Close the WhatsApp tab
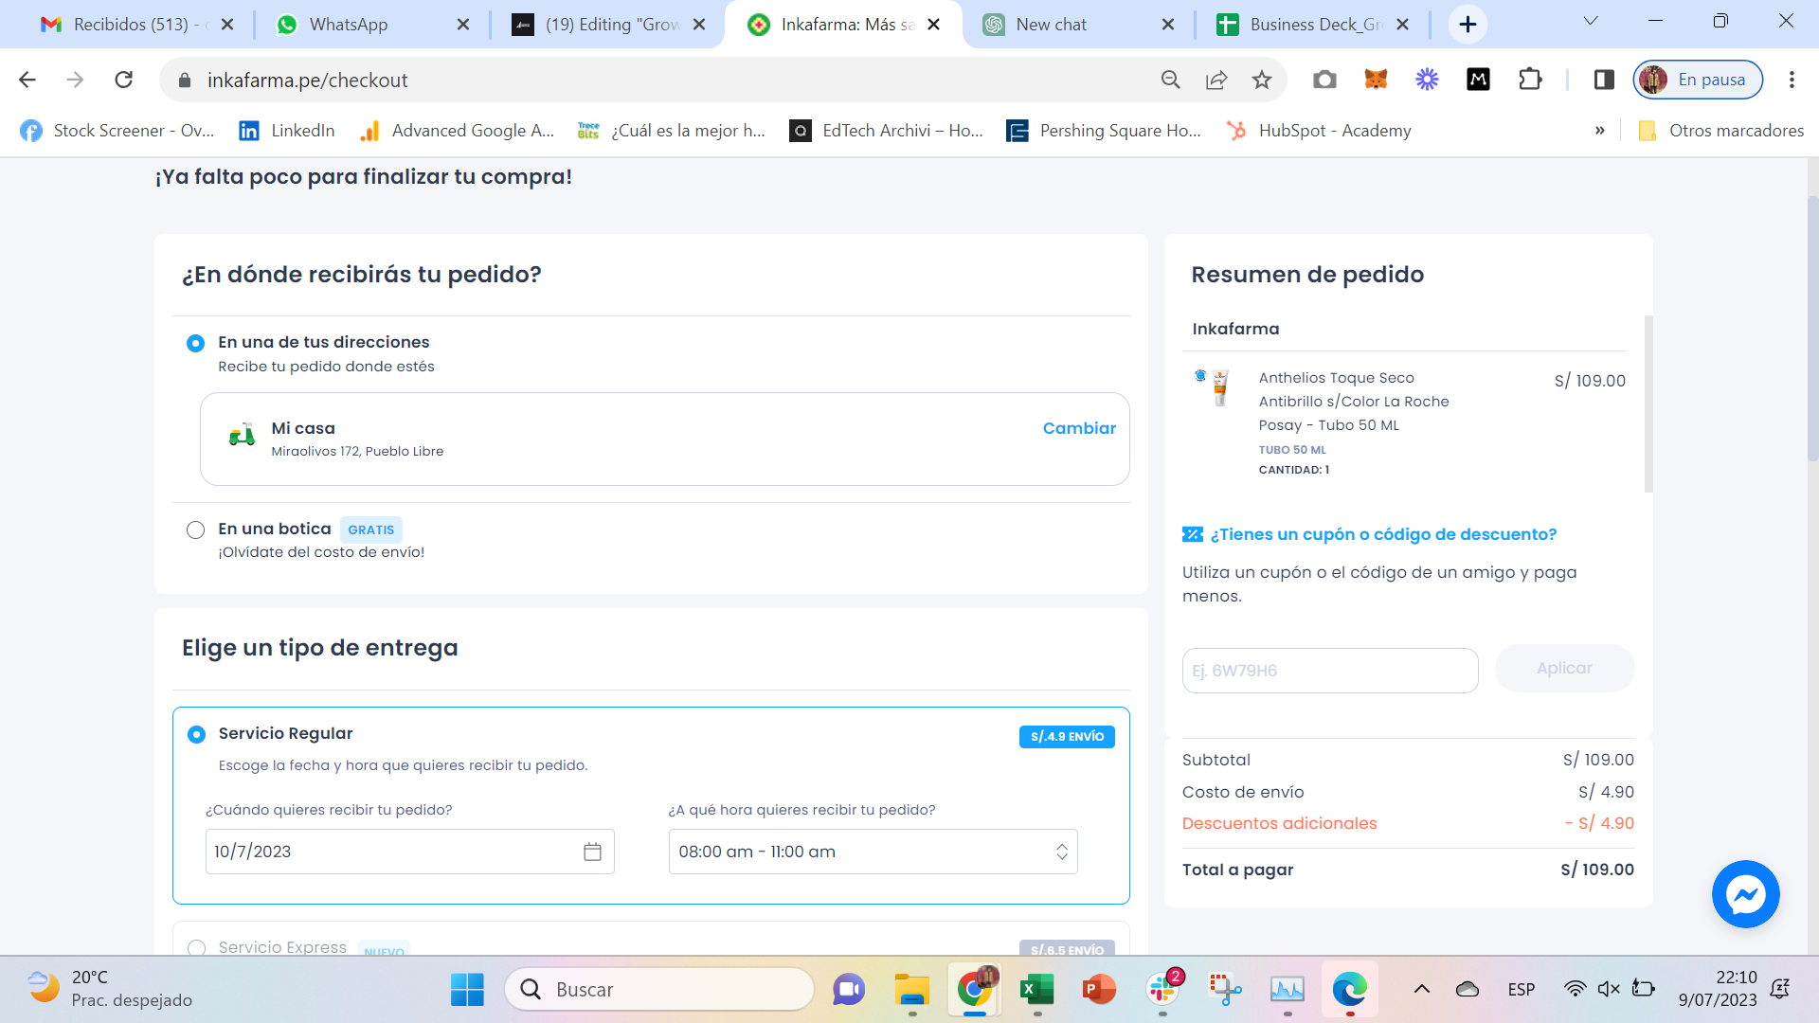The width and height of the screenshot is (1819, 1023). pos(463,25)
